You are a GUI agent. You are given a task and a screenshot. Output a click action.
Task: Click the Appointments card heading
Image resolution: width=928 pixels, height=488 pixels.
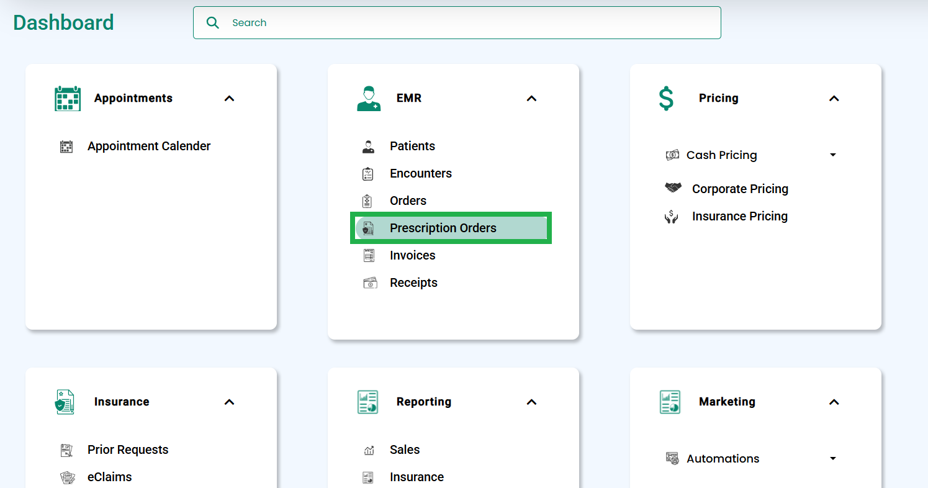point(133,98)
